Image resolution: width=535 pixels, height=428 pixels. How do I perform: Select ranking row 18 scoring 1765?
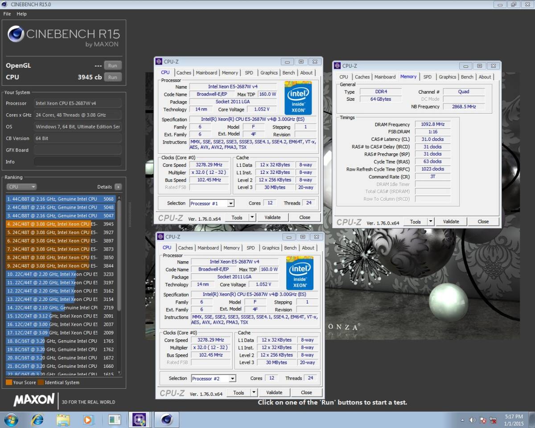click(x=61, y=341)
